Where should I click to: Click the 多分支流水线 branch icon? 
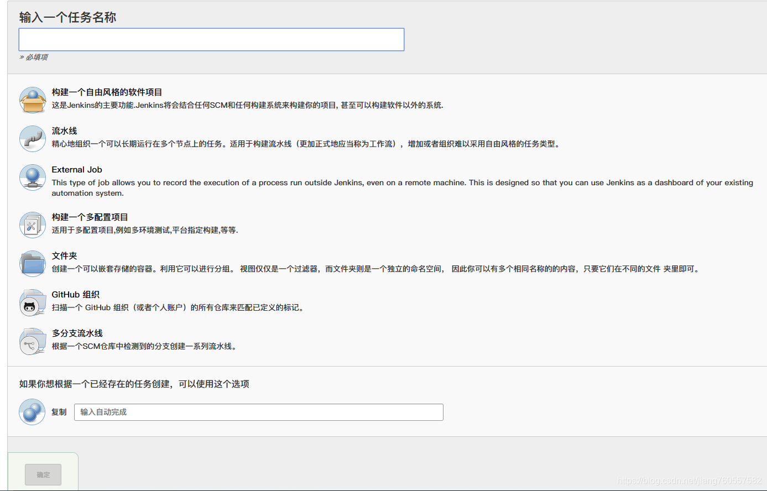pyautogui.click(x=32, y=341)
